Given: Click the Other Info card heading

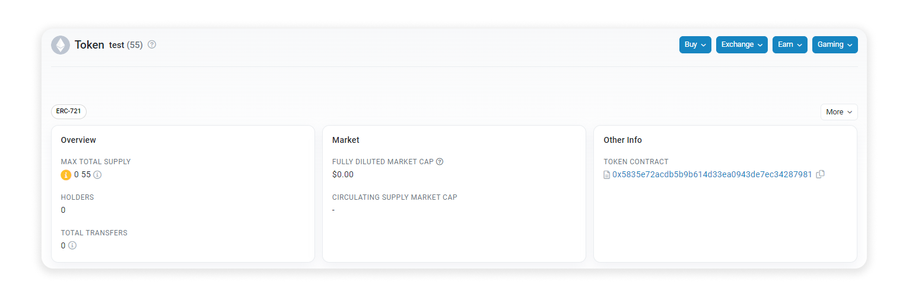Looking at the screenshot, I should tap(622, 140).
